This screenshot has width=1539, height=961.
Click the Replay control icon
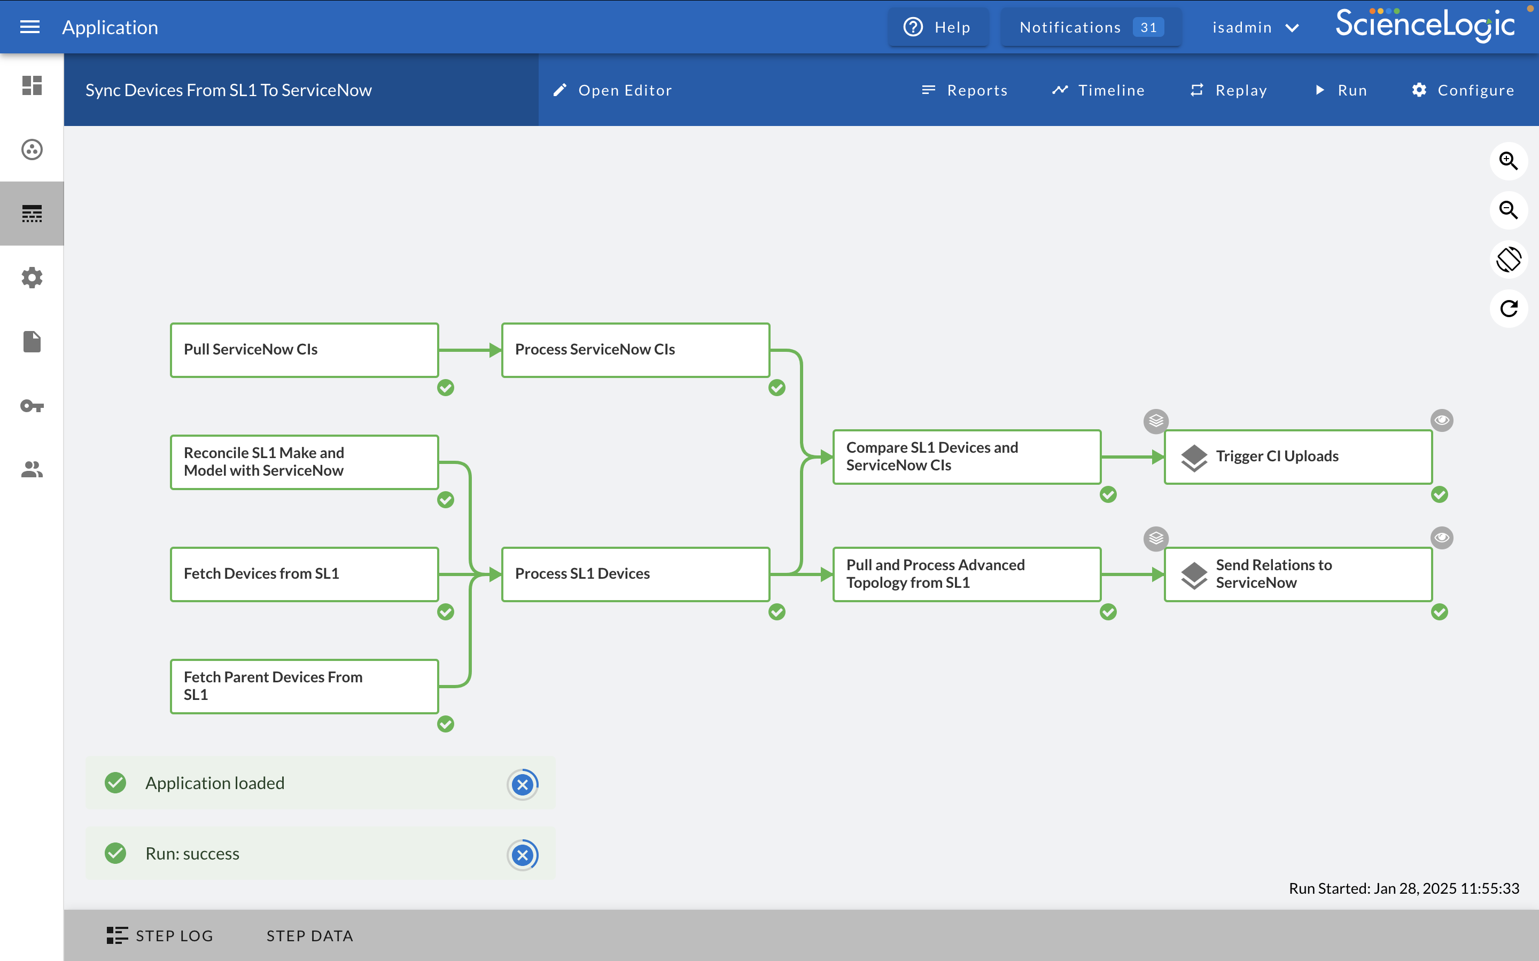coord(1196,91)
